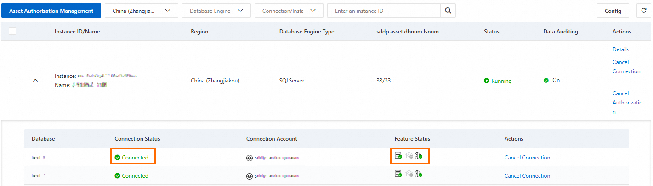Click the second database row's rightmost feature icon
This screenshot has width=653, height=186.
[x=419, y=174]
